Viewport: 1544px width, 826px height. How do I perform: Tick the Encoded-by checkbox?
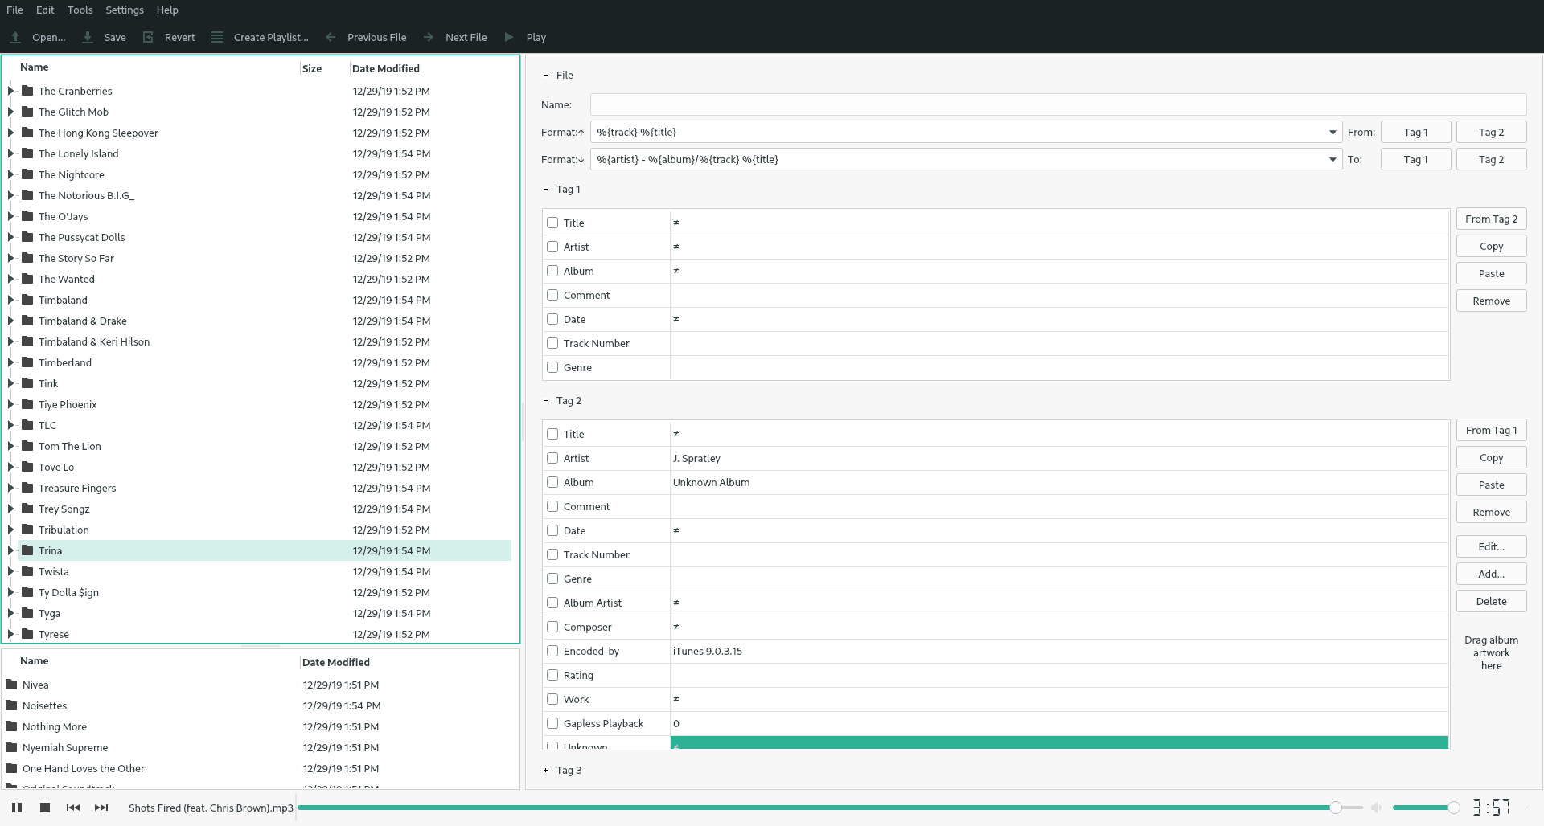pos(552,651)
